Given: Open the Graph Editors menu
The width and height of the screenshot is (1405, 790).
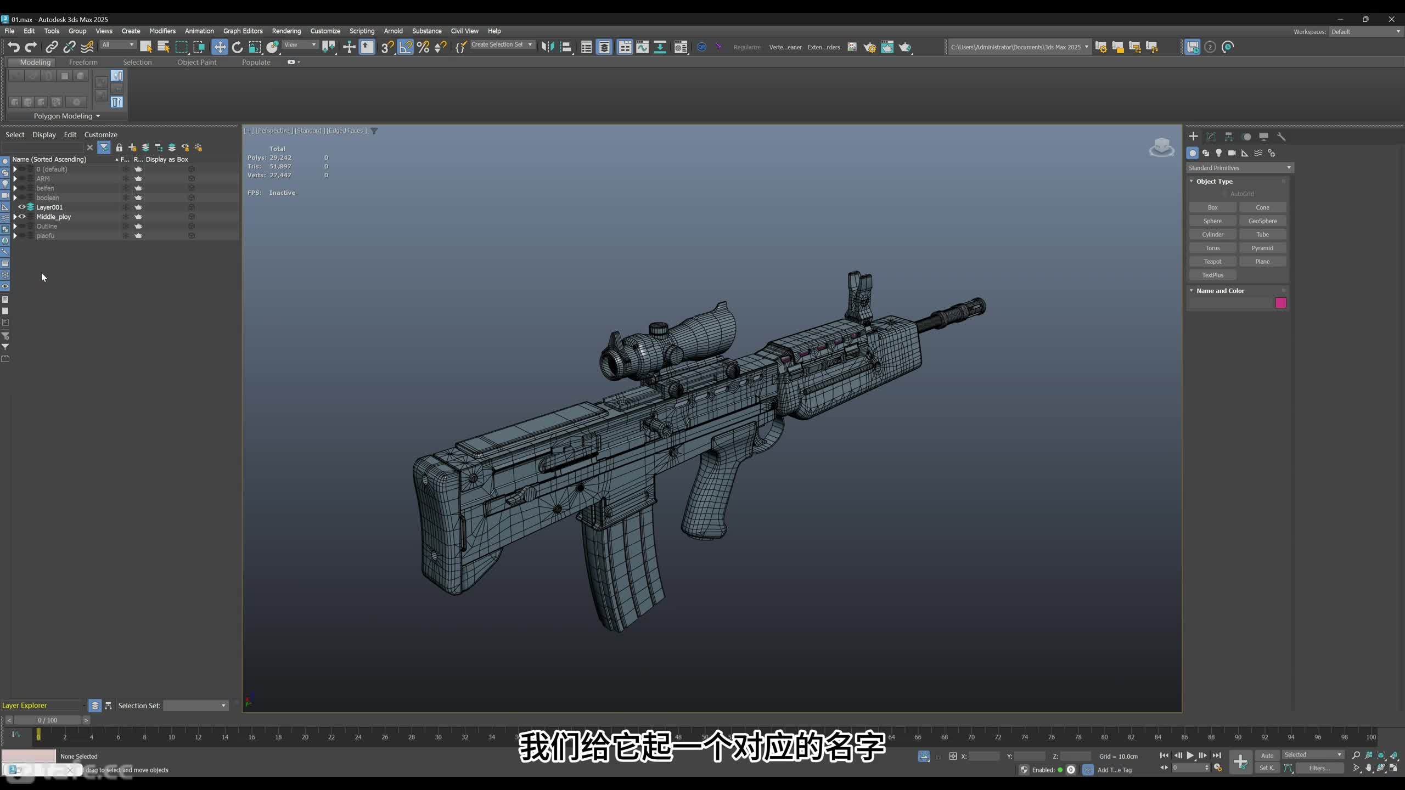Looking at the screenshot, I should (243, 31).
